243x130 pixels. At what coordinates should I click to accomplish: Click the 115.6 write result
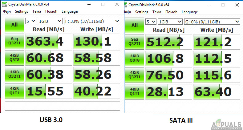(217, 75)
